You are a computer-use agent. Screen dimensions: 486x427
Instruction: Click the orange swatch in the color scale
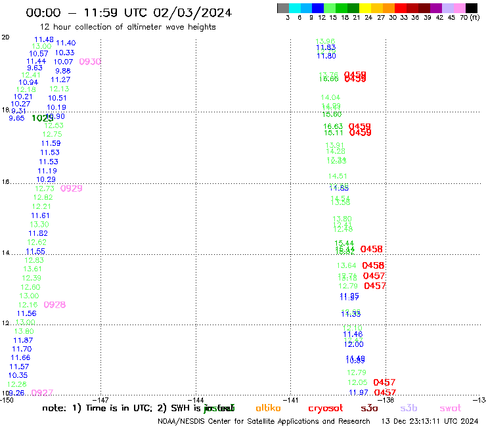point(389,8)
